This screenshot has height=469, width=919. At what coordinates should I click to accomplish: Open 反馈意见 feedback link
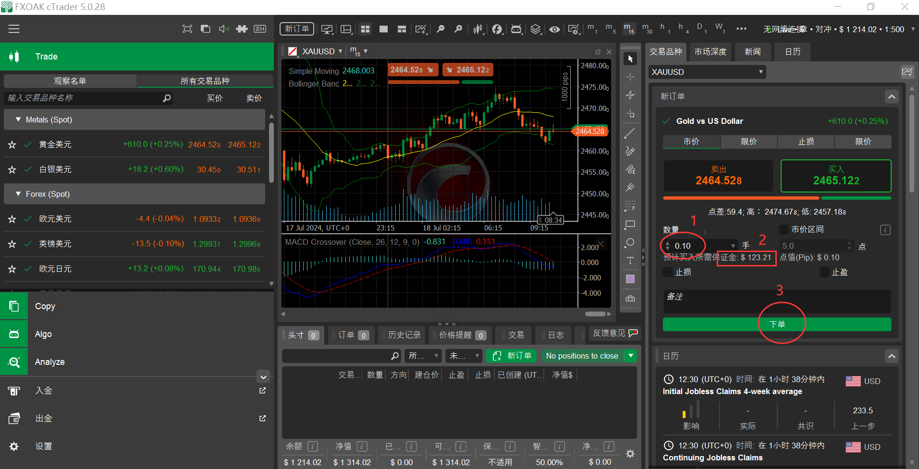[x=614, y=333]
